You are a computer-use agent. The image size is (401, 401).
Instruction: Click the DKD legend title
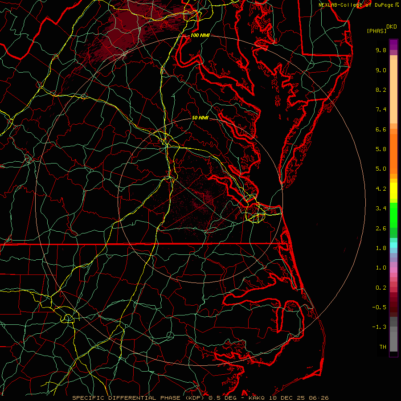point(392,27)
